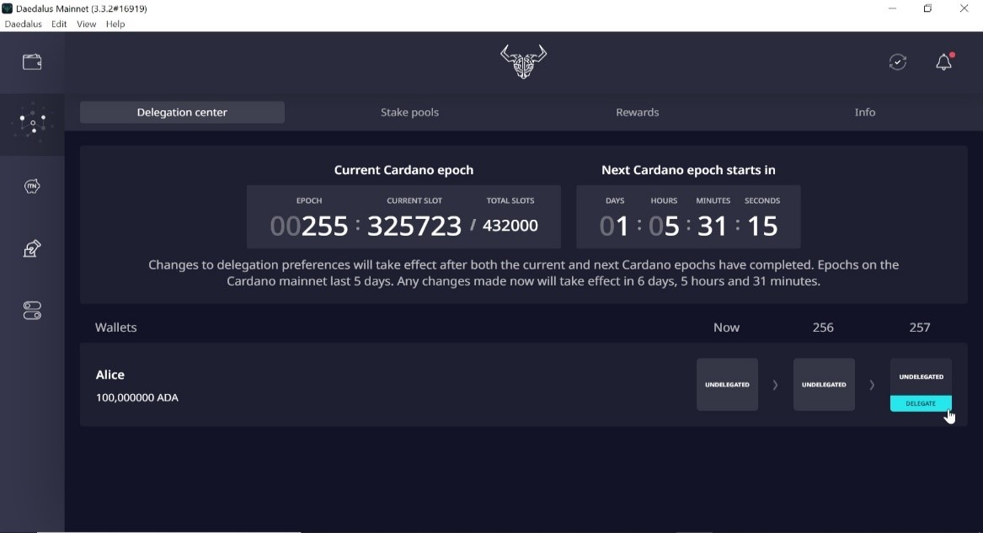Click the countdown hours value 05

pos(664,226)
